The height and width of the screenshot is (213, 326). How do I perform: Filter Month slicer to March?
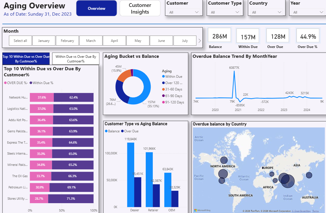pyautogui.click(x=91, y=41)
